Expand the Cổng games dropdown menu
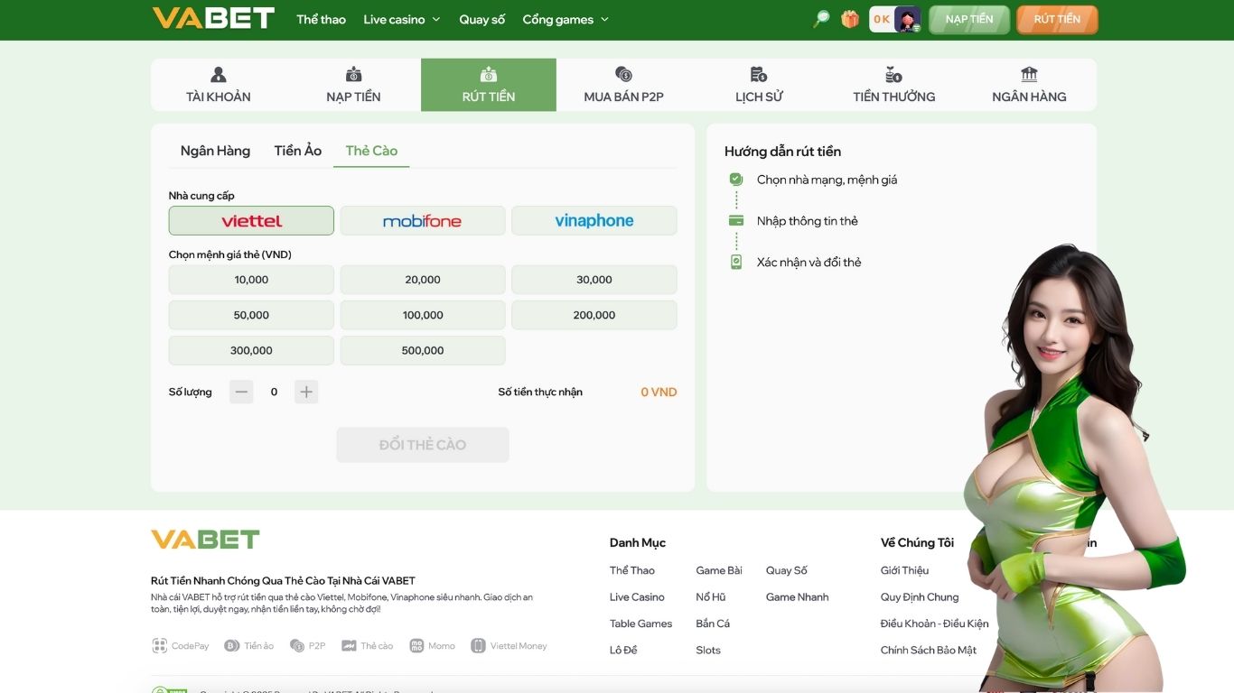Viewport: 1234px width, 693px height. [x=566, y=19]
